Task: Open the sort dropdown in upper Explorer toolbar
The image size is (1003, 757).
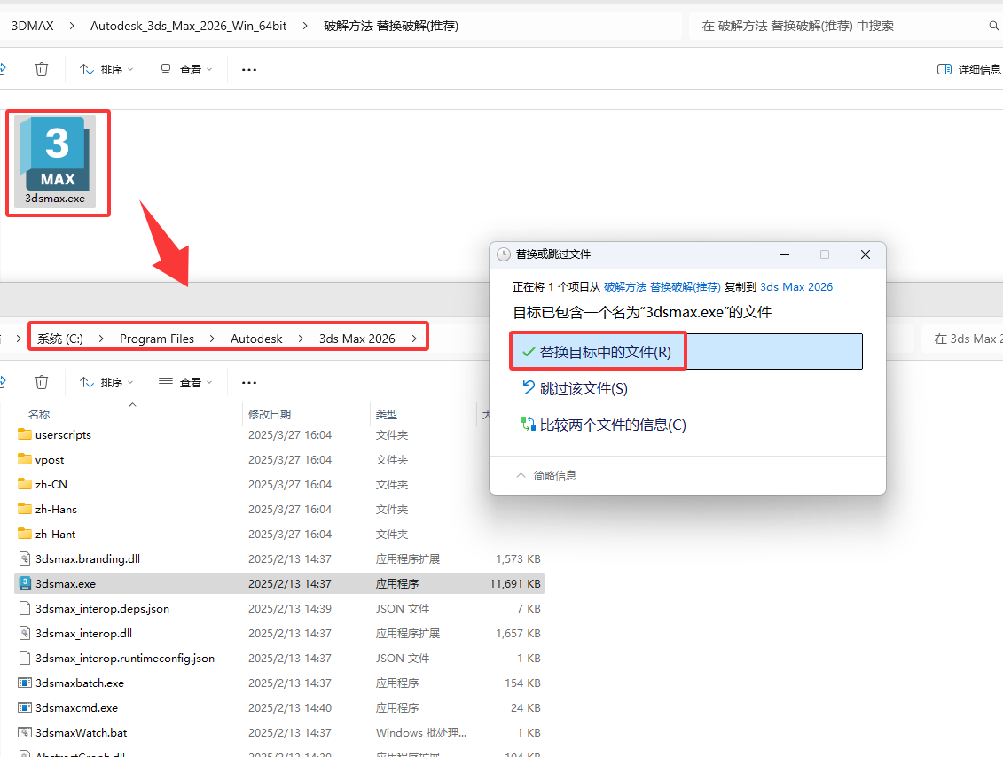Action: 106,69
